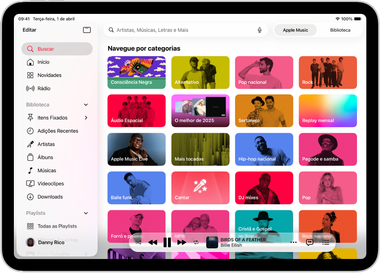Open more options ellipsis in player

[x=294, y=242]
